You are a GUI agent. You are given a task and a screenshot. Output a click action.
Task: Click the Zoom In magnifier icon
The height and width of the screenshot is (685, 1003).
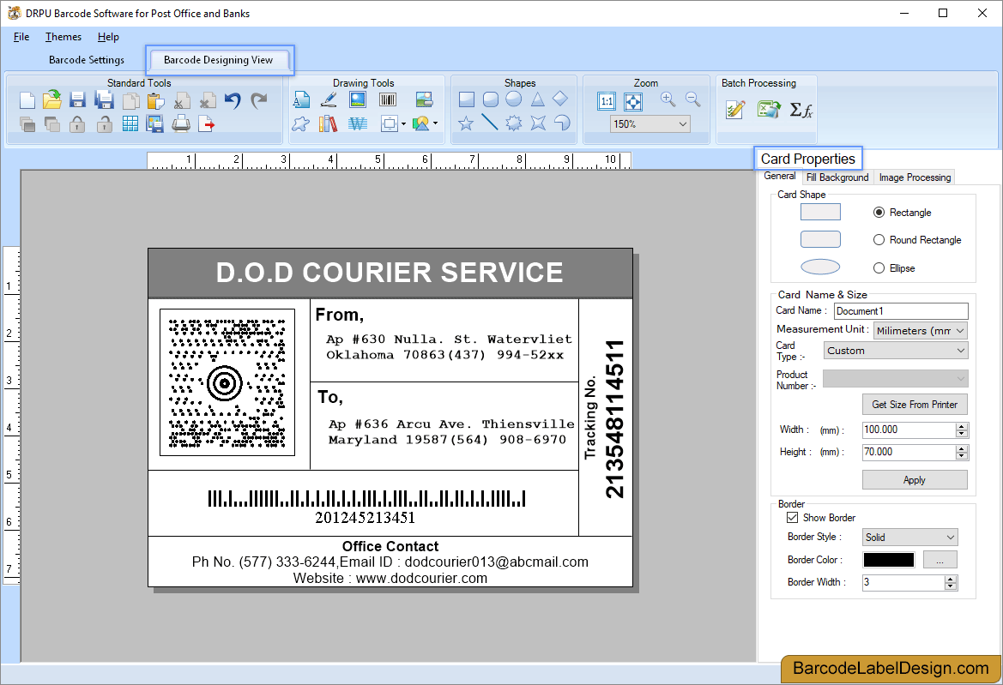coord(668,99)
